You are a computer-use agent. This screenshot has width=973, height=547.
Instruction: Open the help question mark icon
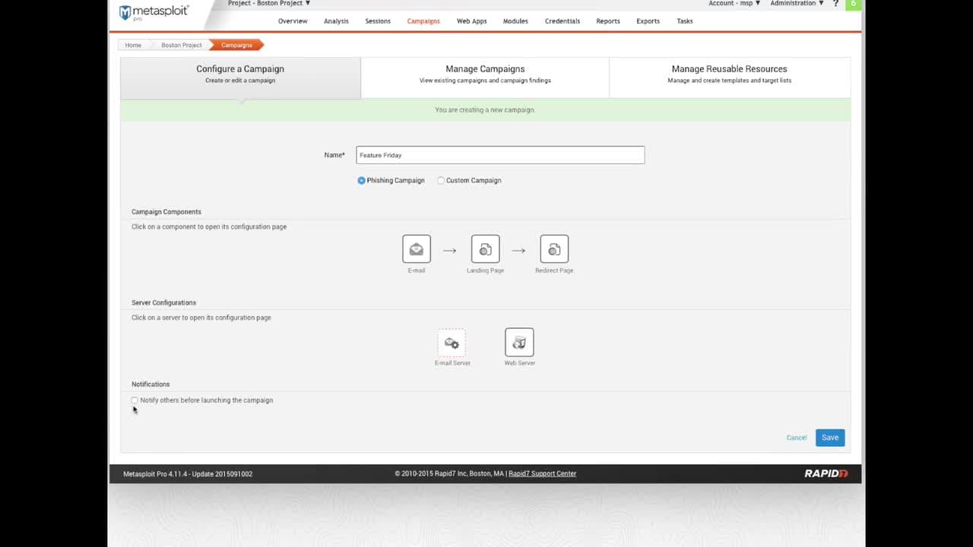coord(834,4)
